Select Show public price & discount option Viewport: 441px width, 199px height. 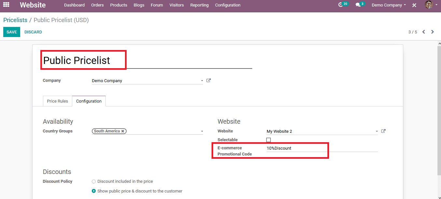tap(94, 191)
